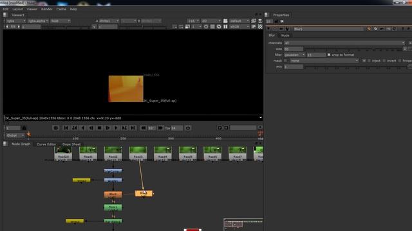Step back one frame

coord(91,128)
